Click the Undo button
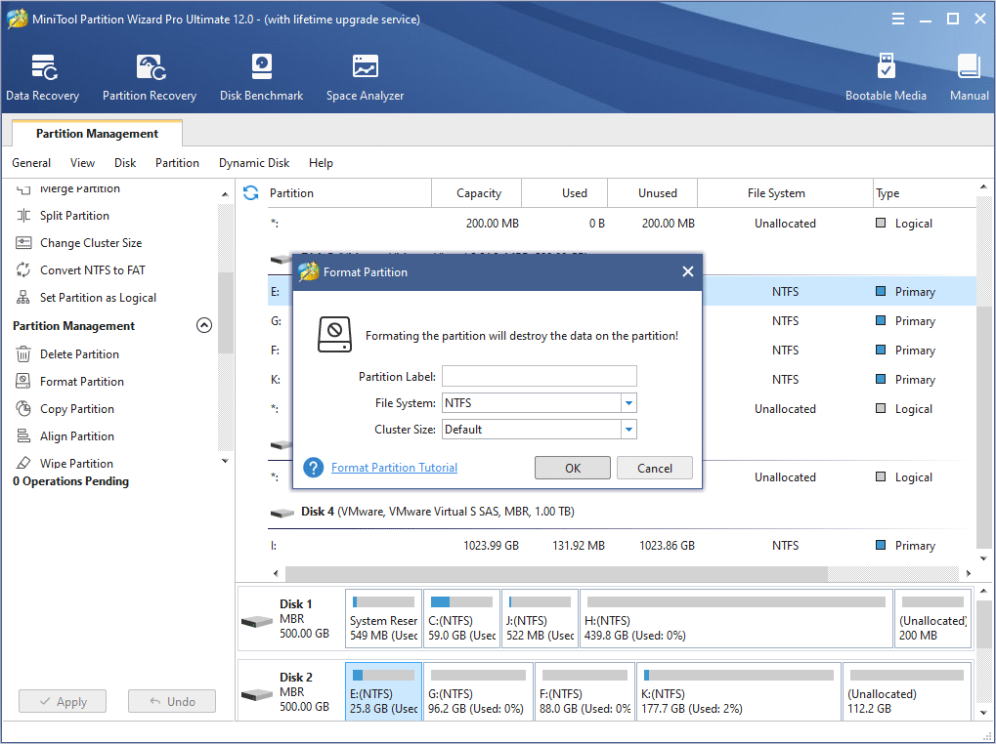 click(172, 701)
